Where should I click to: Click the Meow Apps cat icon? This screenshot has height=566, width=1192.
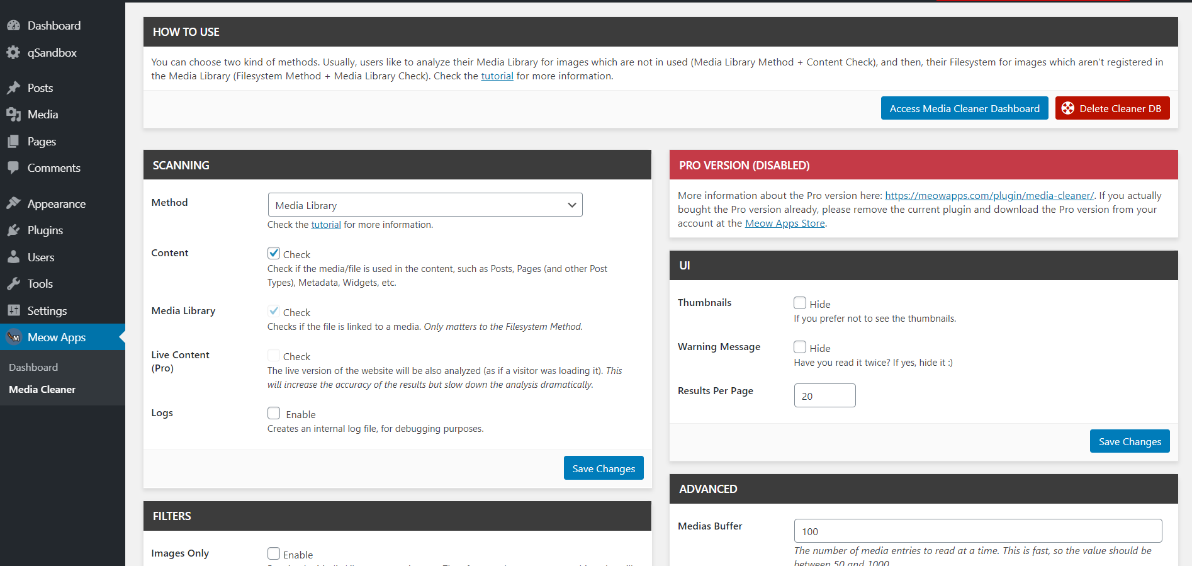pos(13,337)
